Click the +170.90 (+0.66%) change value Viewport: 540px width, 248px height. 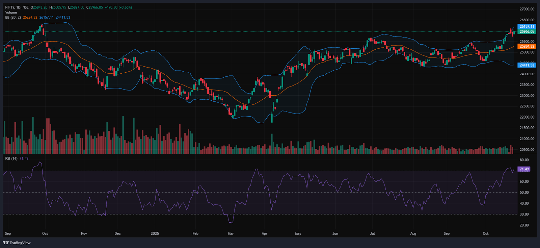pyautogui.click(x=118, y=7)
